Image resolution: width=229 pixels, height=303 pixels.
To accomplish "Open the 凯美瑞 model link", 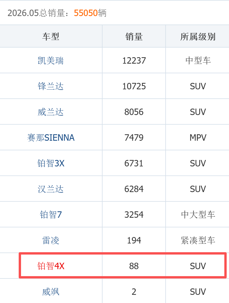I will tap(51, 60).
